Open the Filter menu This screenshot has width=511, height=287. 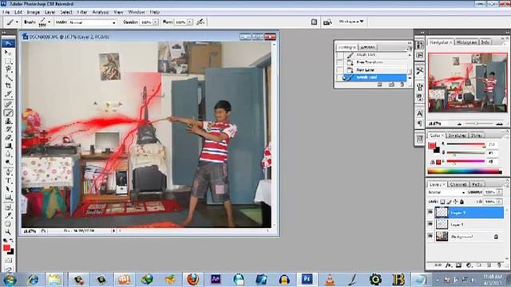click(82, 12)
